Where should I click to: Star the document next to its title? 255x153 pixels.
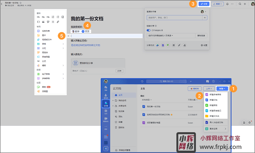[20, 3]
